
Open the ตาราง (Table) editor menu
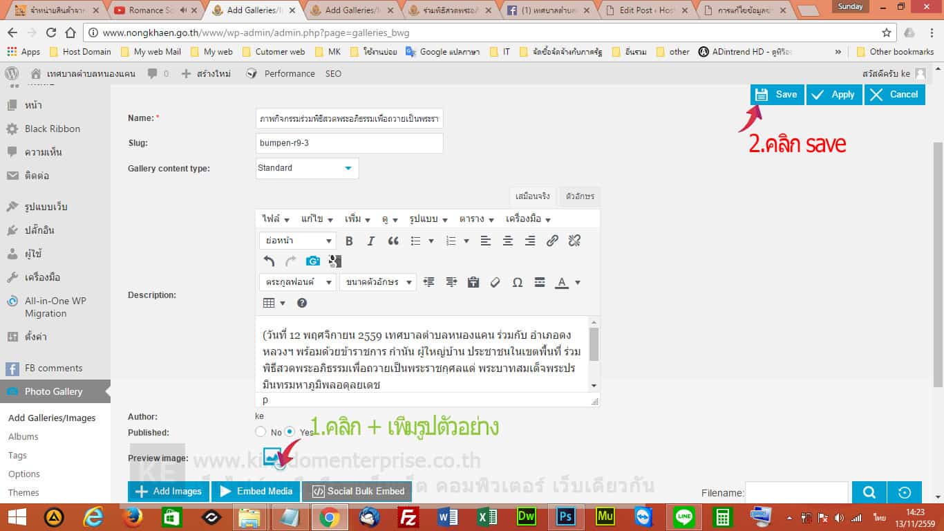click(x=476, y=219)
